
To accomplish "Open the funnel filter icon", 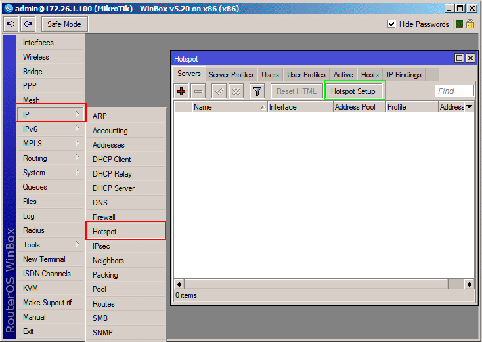I will coord(257,91).
